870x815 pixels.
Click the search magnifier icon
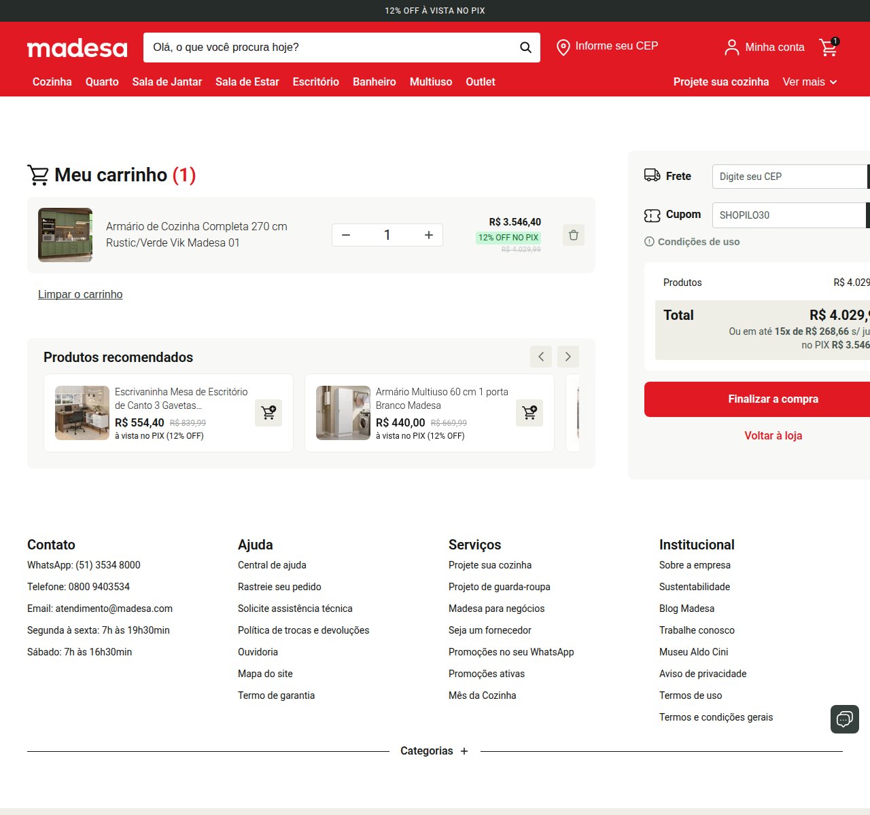tap(525, 48)
